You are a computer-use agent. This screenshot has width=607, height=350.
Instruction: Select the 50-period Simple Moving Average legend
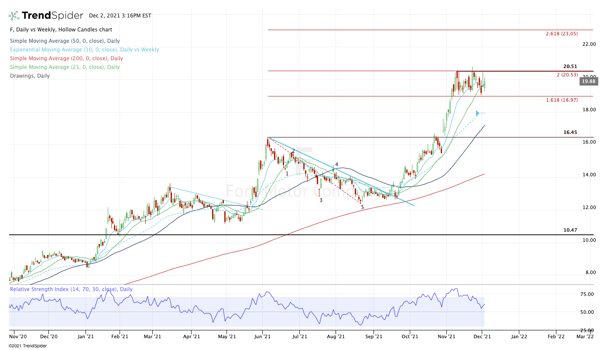[64, 41]
